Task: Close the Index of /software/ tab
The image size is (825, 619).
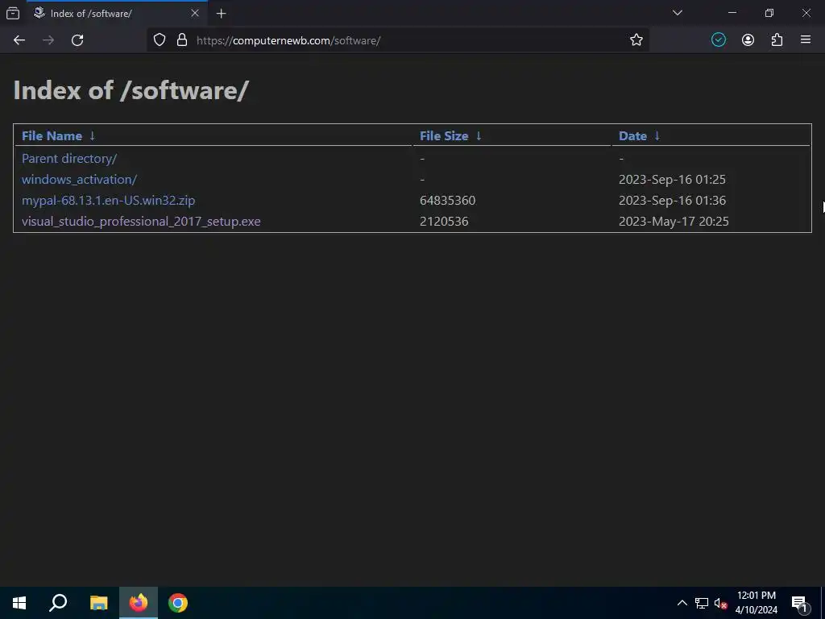Action: [195, 13]
